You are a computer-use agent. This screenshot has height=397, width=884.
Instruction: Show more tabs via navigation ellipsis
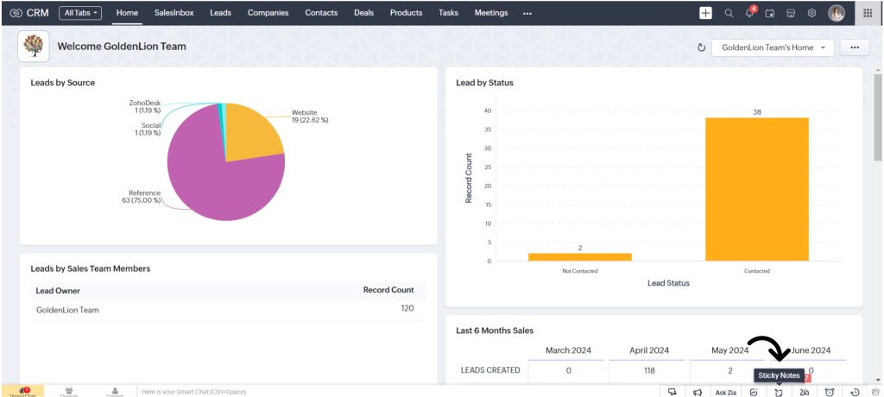click(527, 13)
